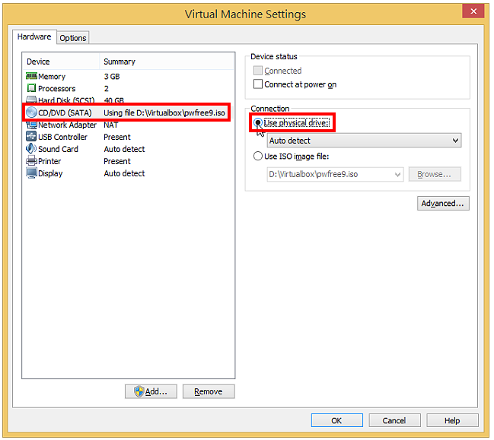
Task: Select the USB Controller row label
Action: tap(63, 137)
